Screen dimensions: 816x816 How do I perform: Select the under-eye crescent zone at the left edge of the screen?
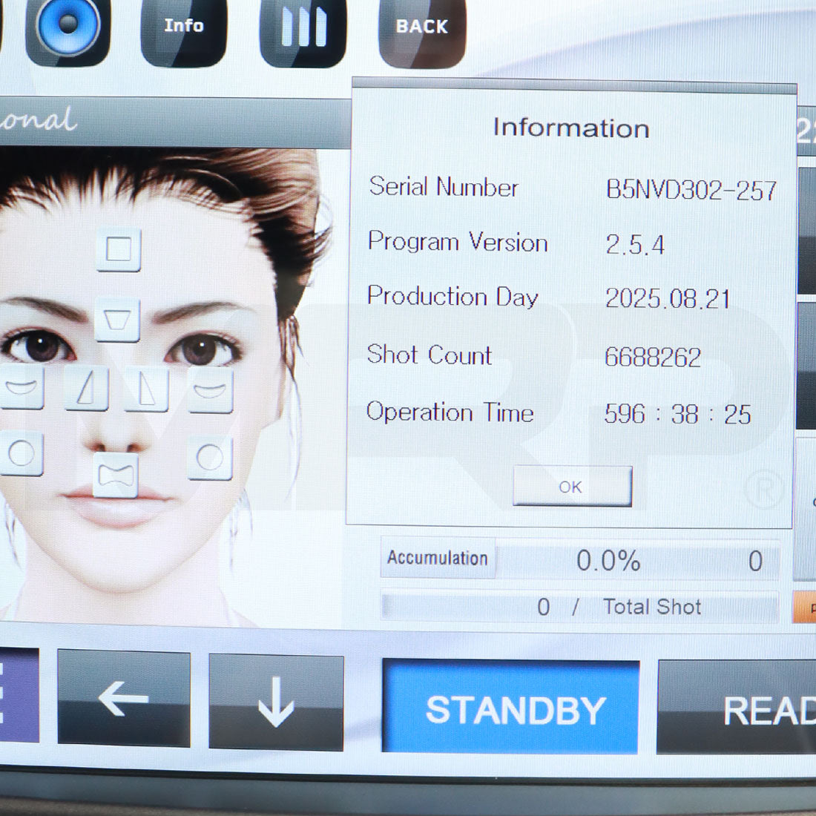tap(21, 387)
